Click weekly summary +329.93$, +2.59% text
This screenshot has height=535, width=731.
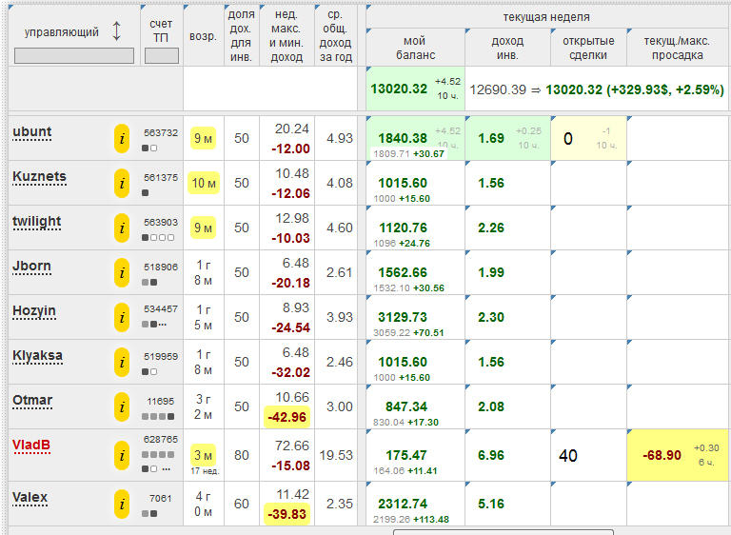point(665,89)
